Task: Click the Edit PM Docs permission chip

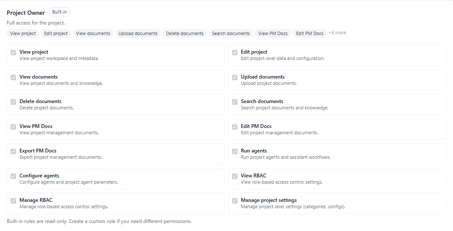Action: tap(309, 33)
